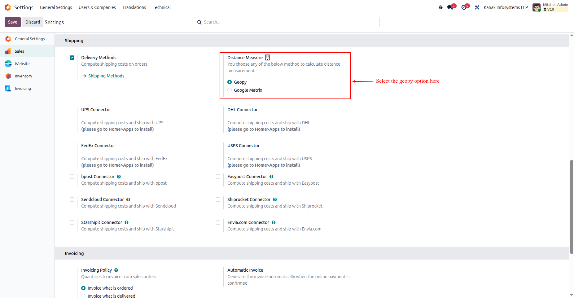Open the Users & Companies menu
The height and width of the screenshot is (298, 574).
(97, 7)
